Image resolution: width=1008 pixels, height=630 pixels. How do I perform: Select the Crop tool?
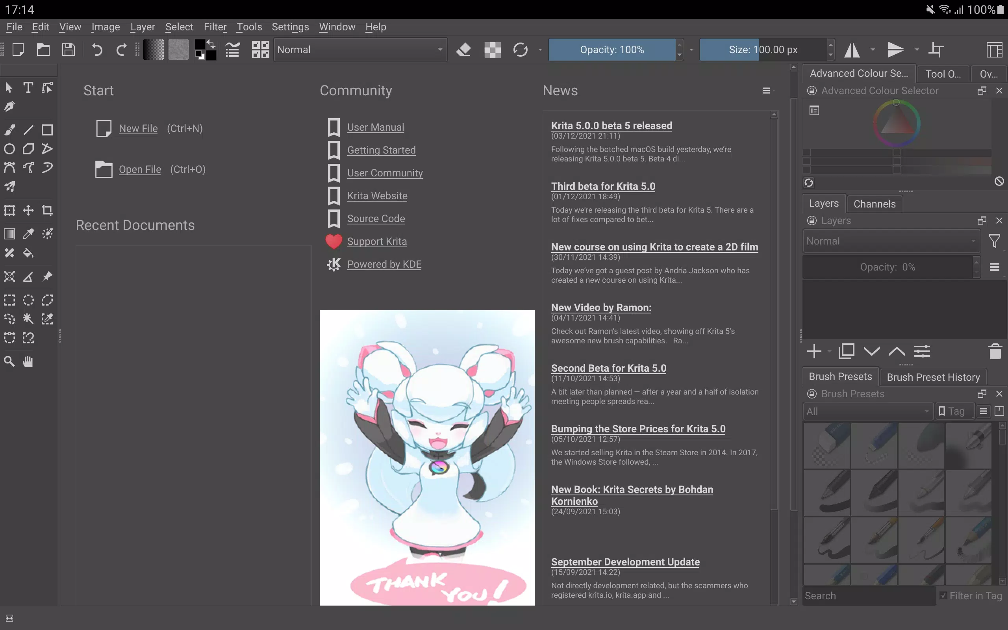point(47,211)
